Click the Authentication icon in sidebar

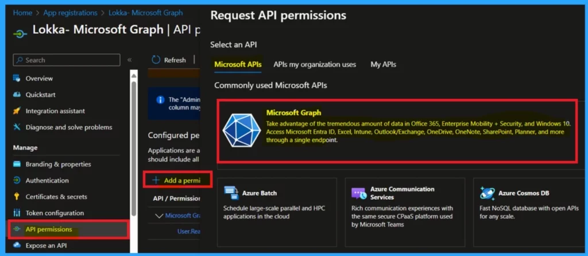click(17, 180)
